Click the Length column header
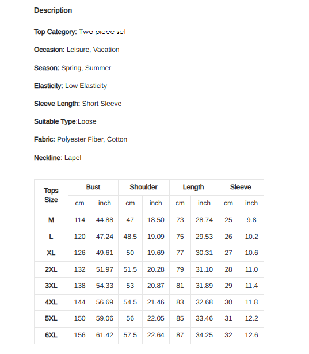The height and width of the screenshot is (354, 309). coord(193,188)
